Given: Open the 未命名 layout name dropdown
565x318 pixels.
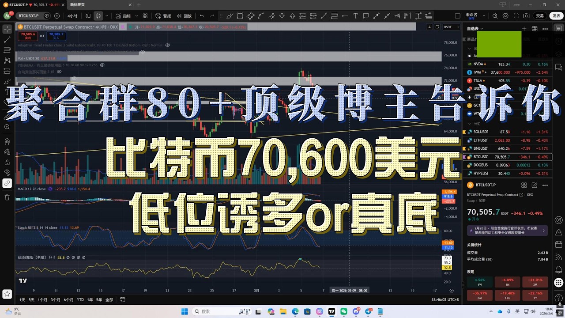Looking at the screenshot, I should [475, 15].
